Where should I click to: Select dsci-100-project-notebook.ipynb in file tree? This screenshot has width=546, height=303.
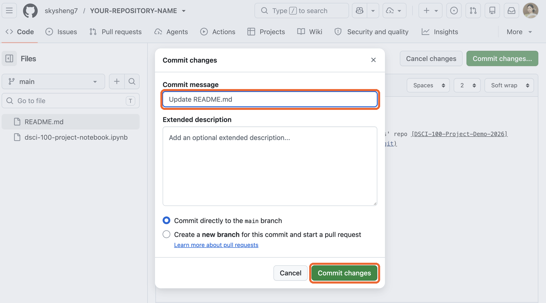(71, 137)
